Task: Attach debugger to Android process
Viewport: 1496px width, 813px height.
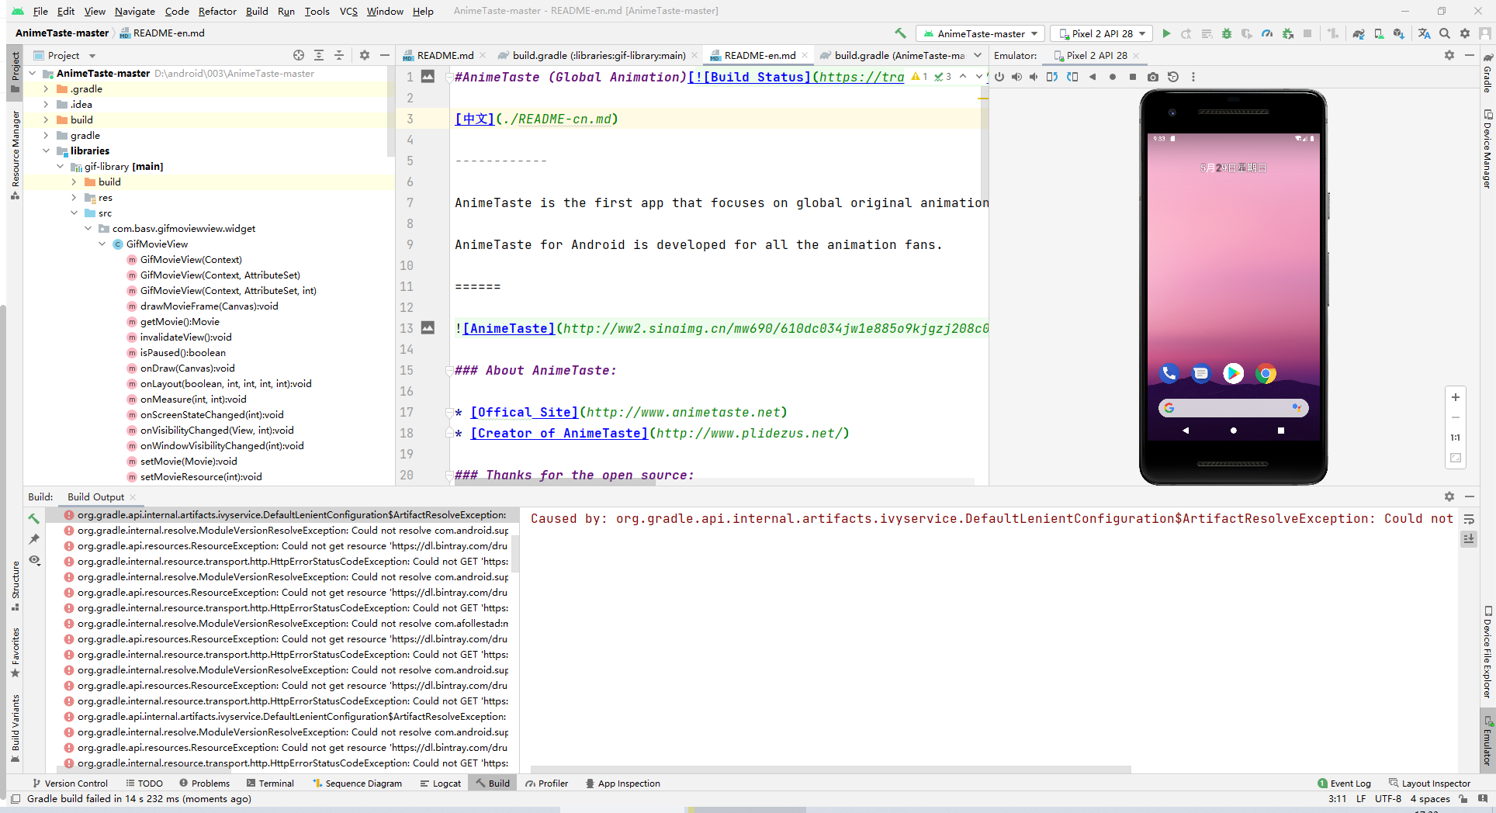Action: (x=1287, y=33)
